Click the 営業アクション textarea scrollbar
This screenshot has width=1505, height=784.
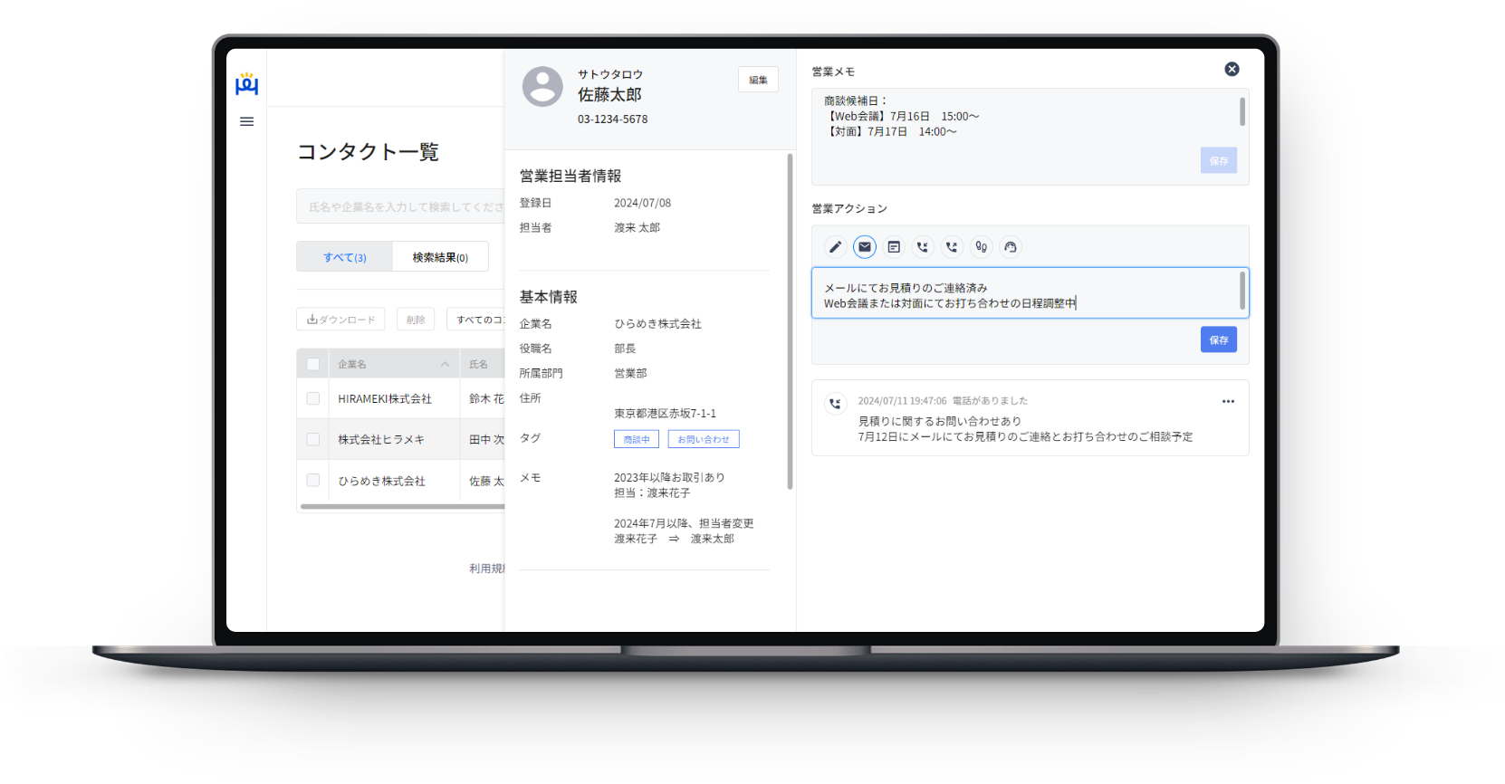pos(1242,292)
